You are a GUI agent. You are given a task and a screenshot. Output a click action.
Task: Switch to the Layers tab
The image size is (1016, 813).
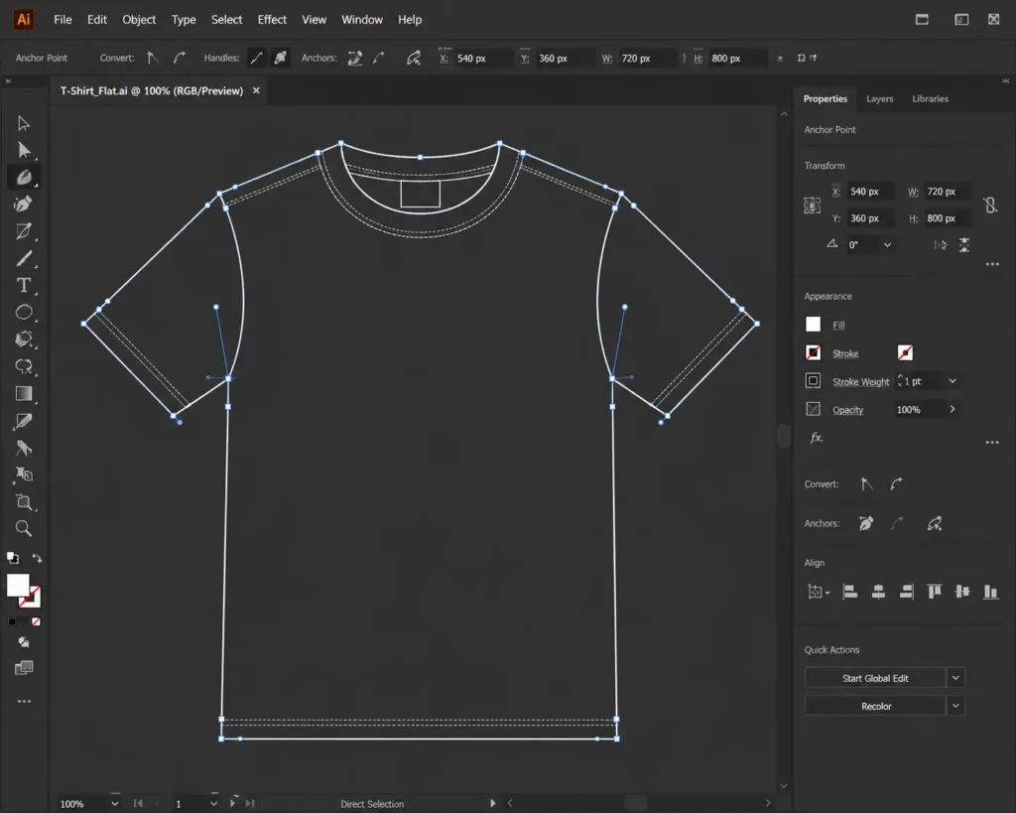[x=880, y=98]
